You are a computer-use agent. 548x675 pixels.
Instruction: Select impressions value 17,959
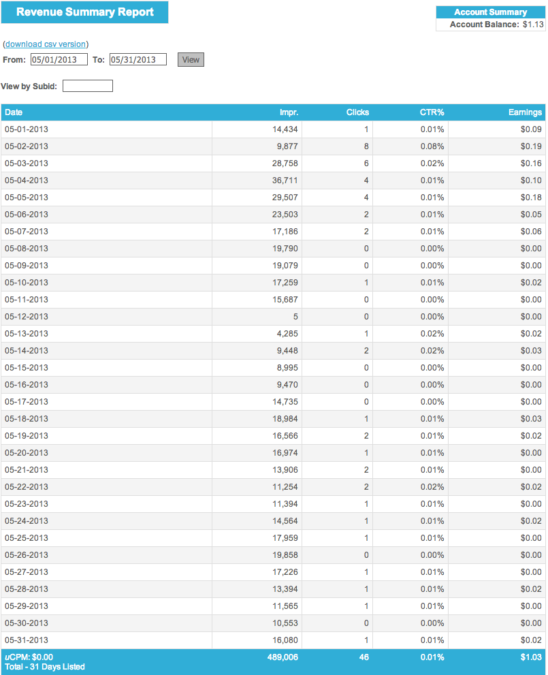pos(285,537)
